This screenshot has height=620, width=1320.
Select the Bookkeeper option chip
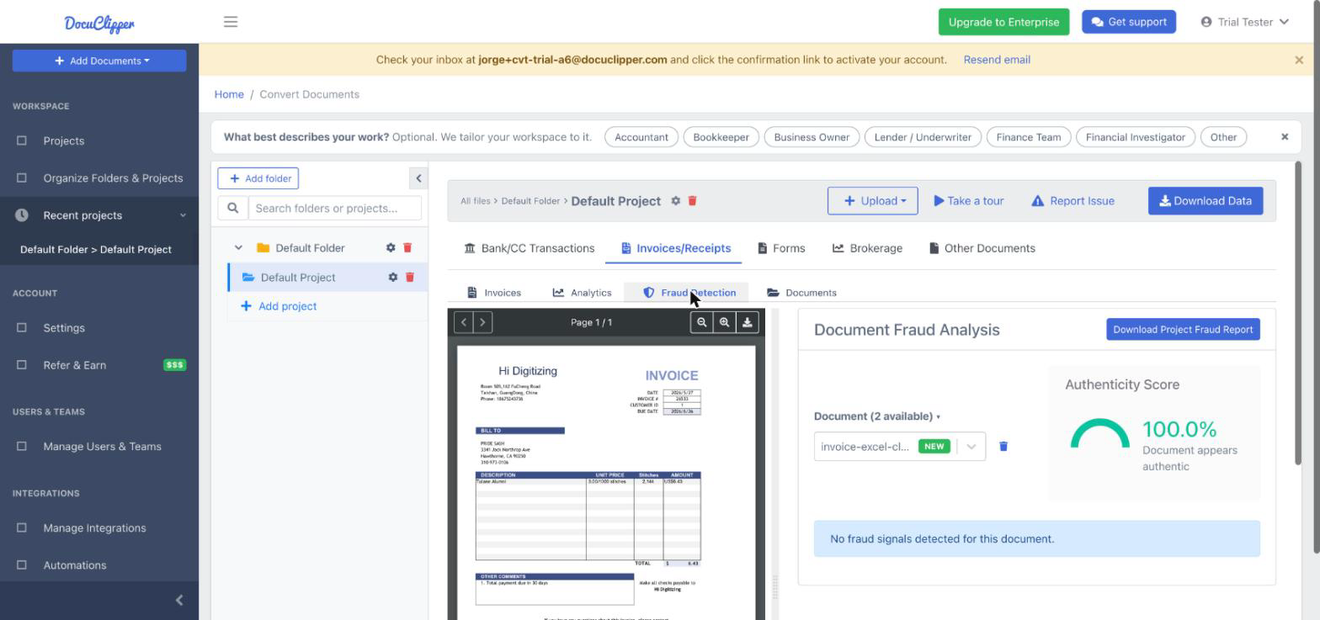tap(721, 137)
